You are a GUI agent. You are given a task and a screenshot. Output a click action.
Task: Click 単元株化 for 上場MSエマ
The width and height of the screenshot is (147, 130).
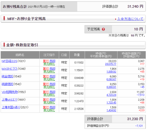(49, 103)
